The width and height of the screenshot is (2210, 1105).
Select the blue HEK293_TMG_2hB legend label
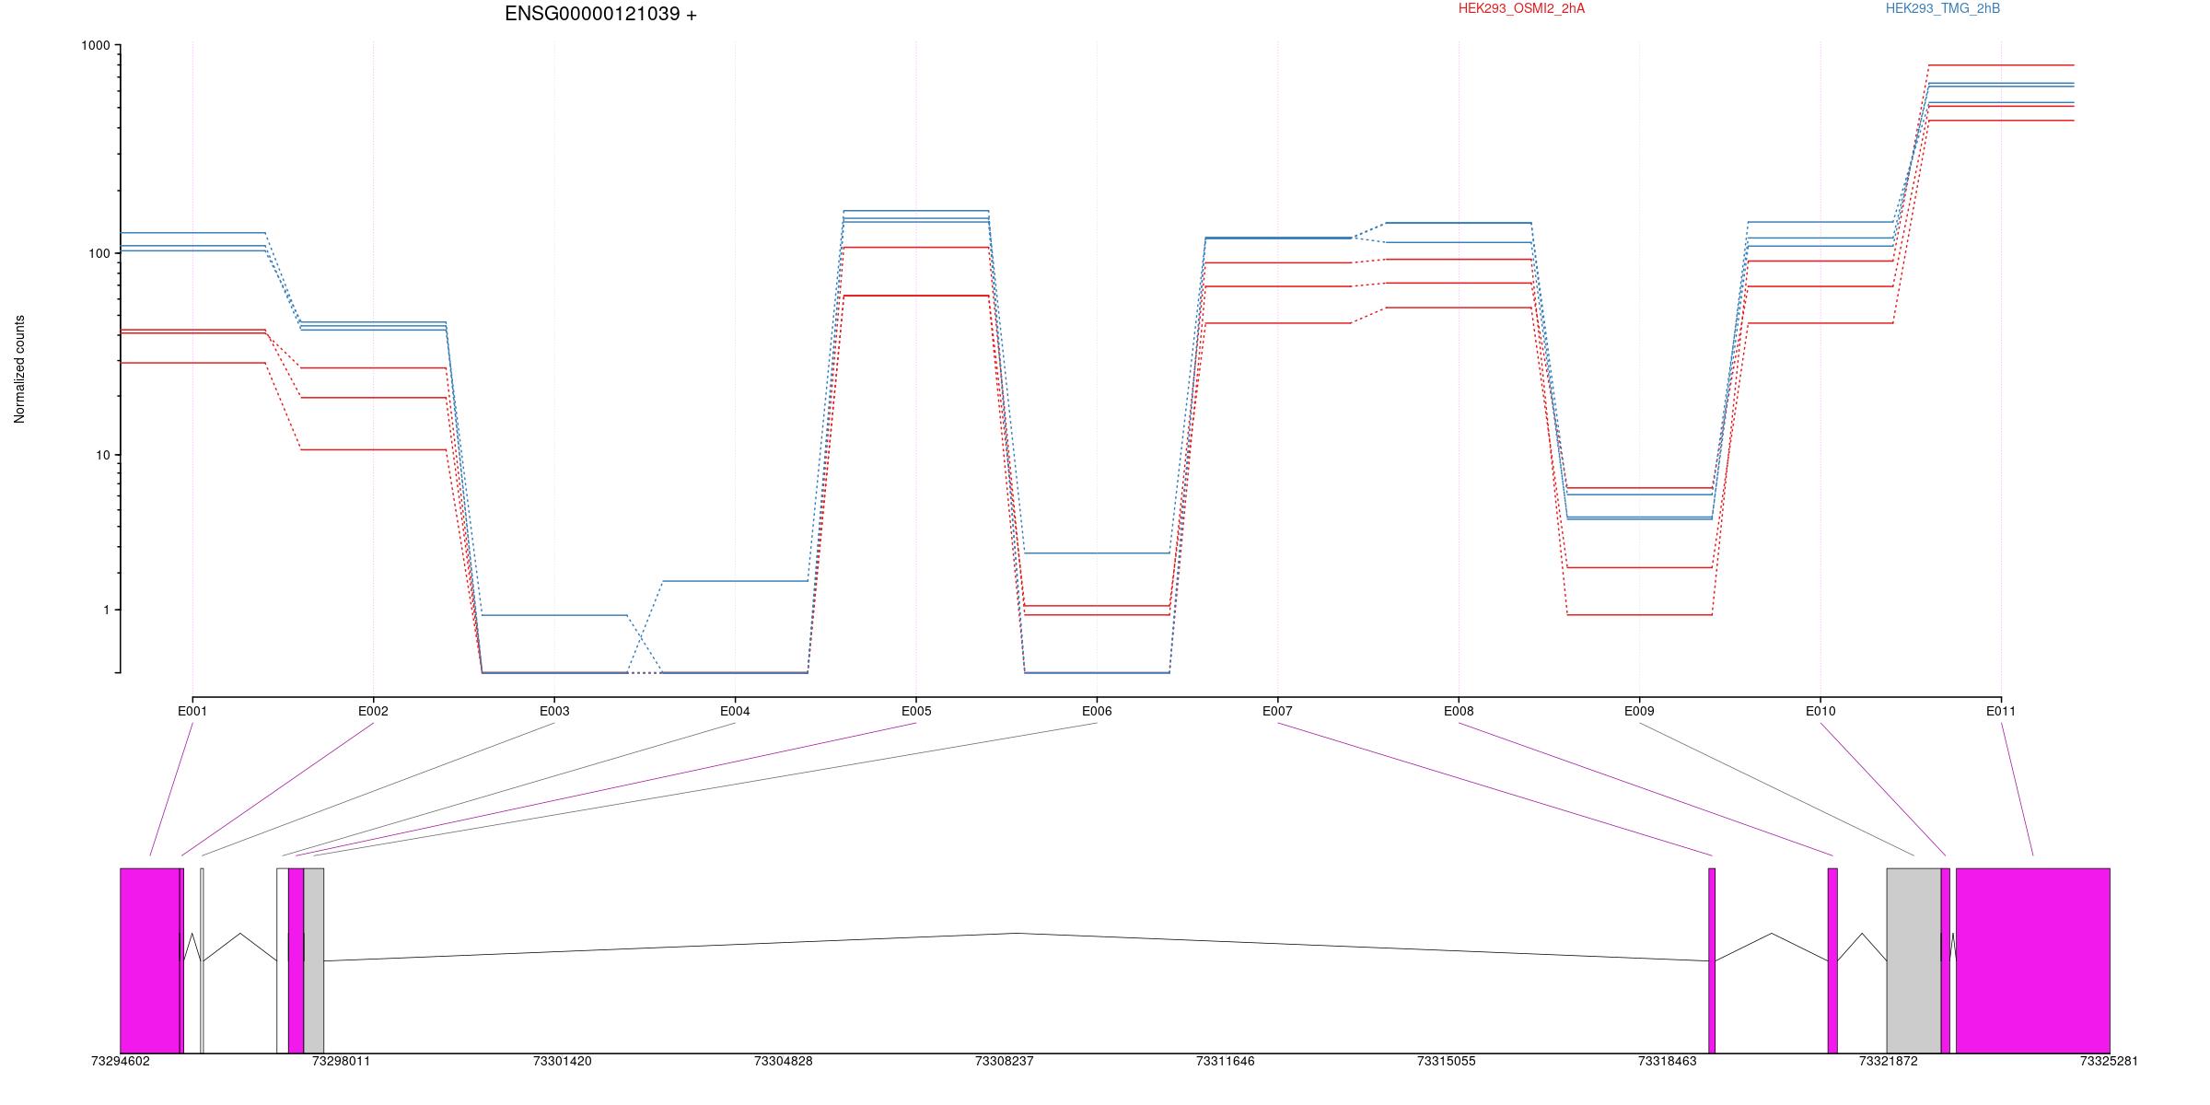coord(1943,8)
